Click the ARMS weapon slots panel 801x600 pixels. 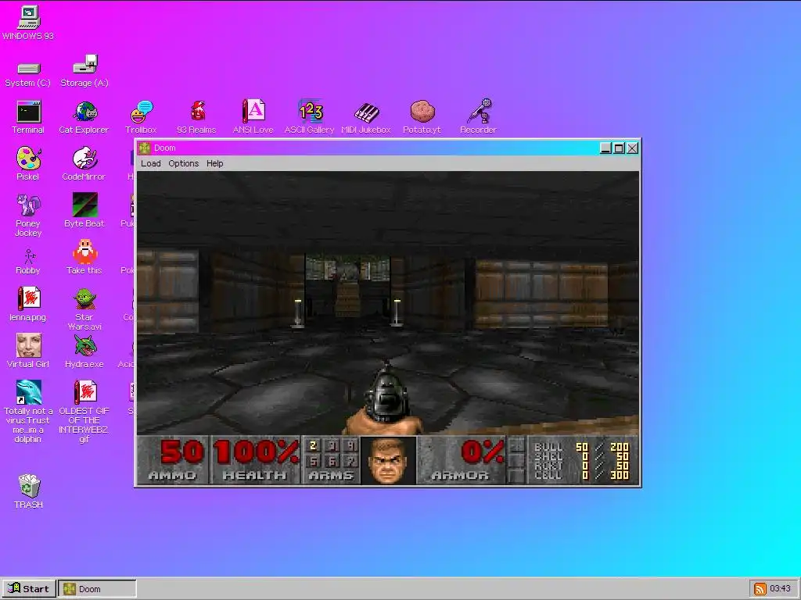coord(331,459)
